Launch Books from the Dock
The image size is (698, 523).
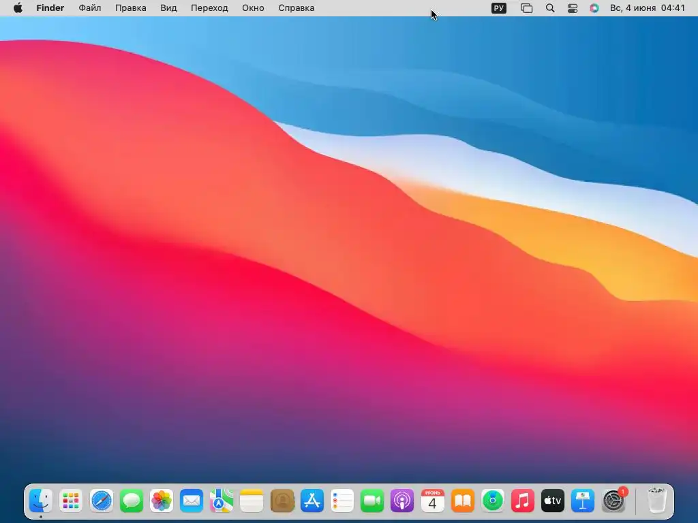tap(463, 501)
